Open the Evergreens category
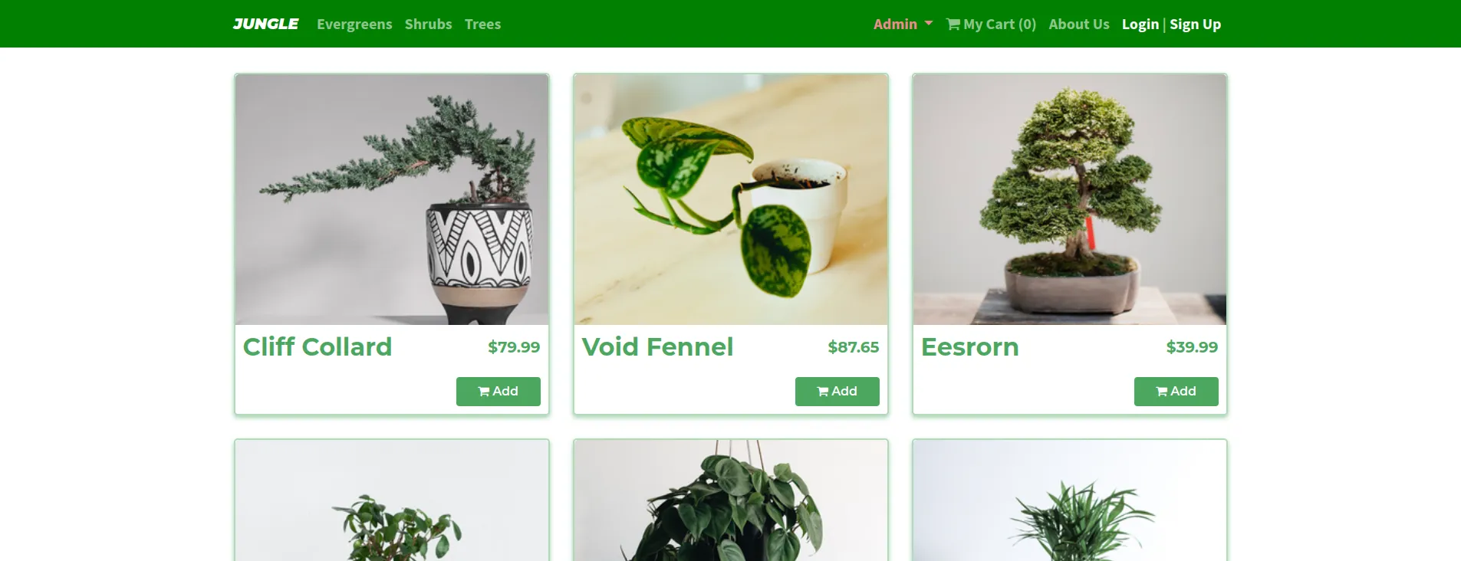Image resolution: width=1461 pixels, height=561 pixels. click(354, 25)
